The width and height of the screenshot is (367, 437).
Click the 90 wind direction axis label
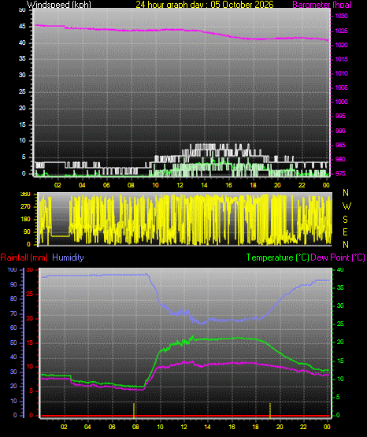click(x=27, y=231)
